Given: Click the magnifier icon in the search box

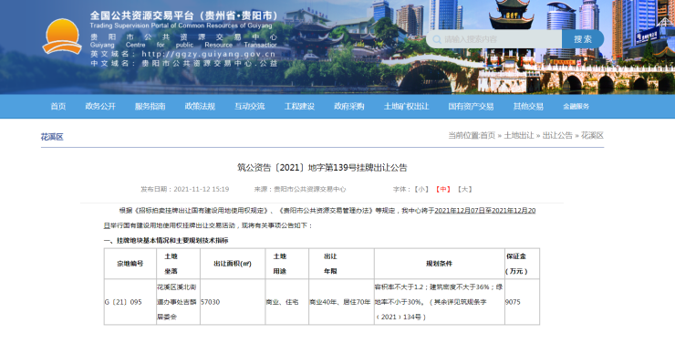Looking at the screenshot, I should [x=437, y=39].
